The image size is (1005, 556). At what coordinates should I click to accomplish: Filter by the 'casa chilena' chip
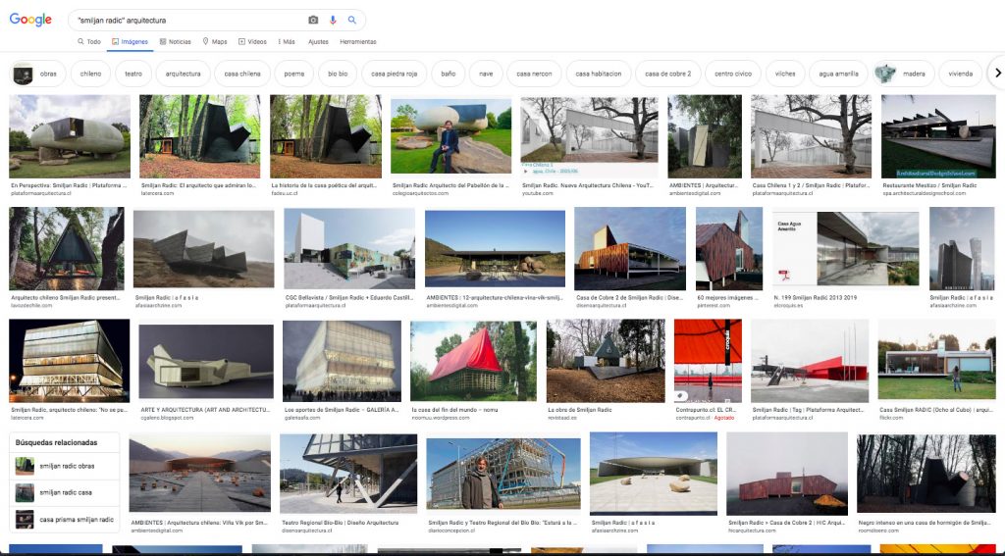coord(242,74)
